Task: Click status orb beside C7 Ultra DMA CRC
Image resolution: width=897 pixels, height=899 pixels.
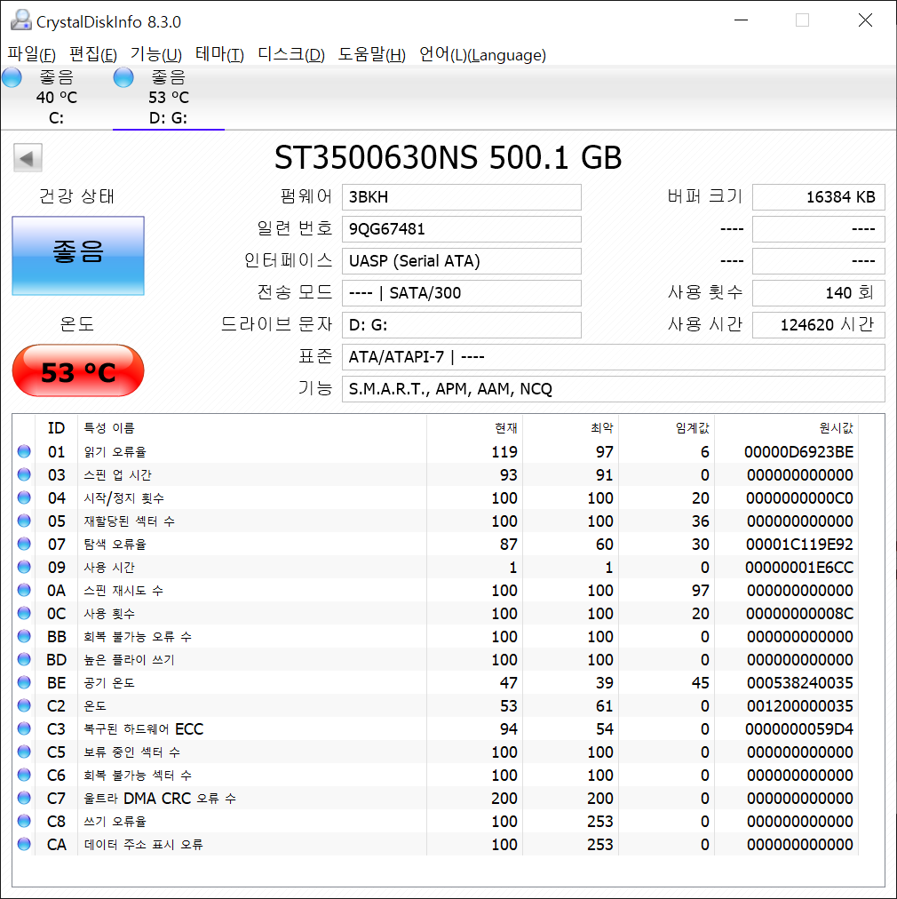Action: point(24,799)
